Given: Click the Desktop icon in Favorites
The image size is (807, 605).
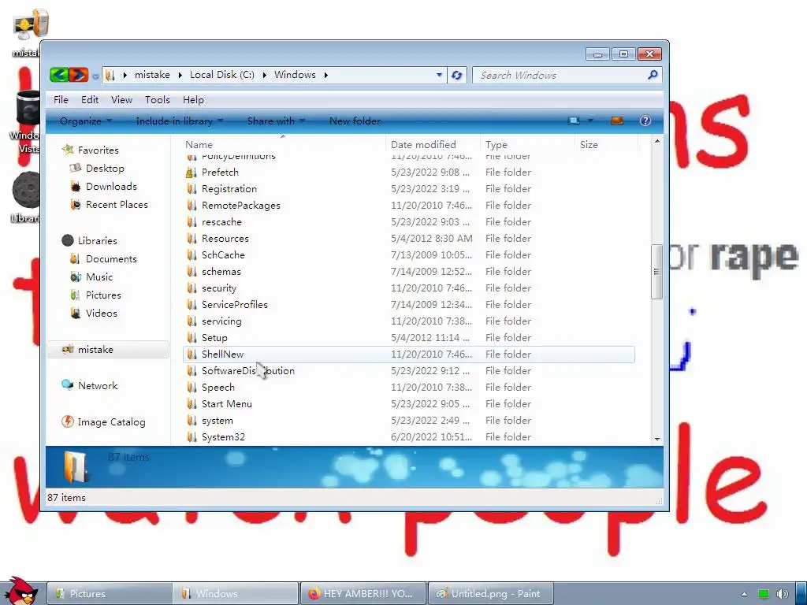Looking at the screenshot, I should pos(76,168).
